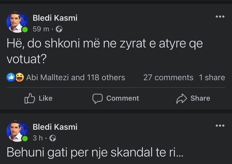Open three-dot menu on the 59 m post
232x164 pixels.
tap(220, 17)
